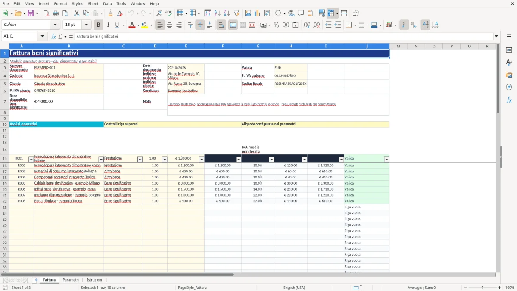Viewport: 517px width, 291px height.
Task: Click the formula input line
Action: point(283,36)
